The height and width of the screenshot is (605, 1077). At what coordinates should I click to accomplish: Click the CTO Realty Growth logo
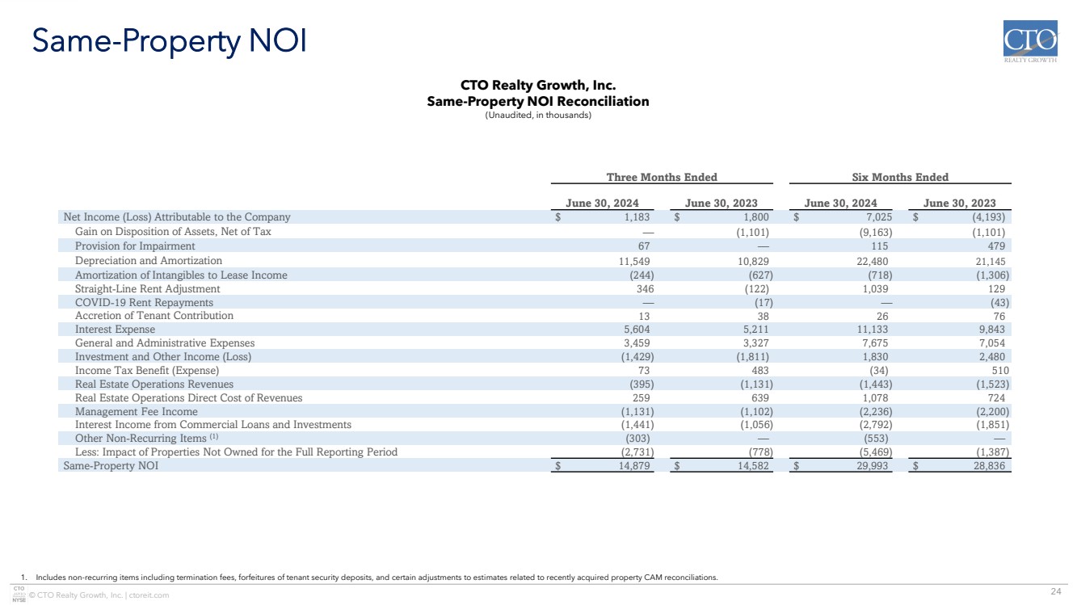point(1029,44)
